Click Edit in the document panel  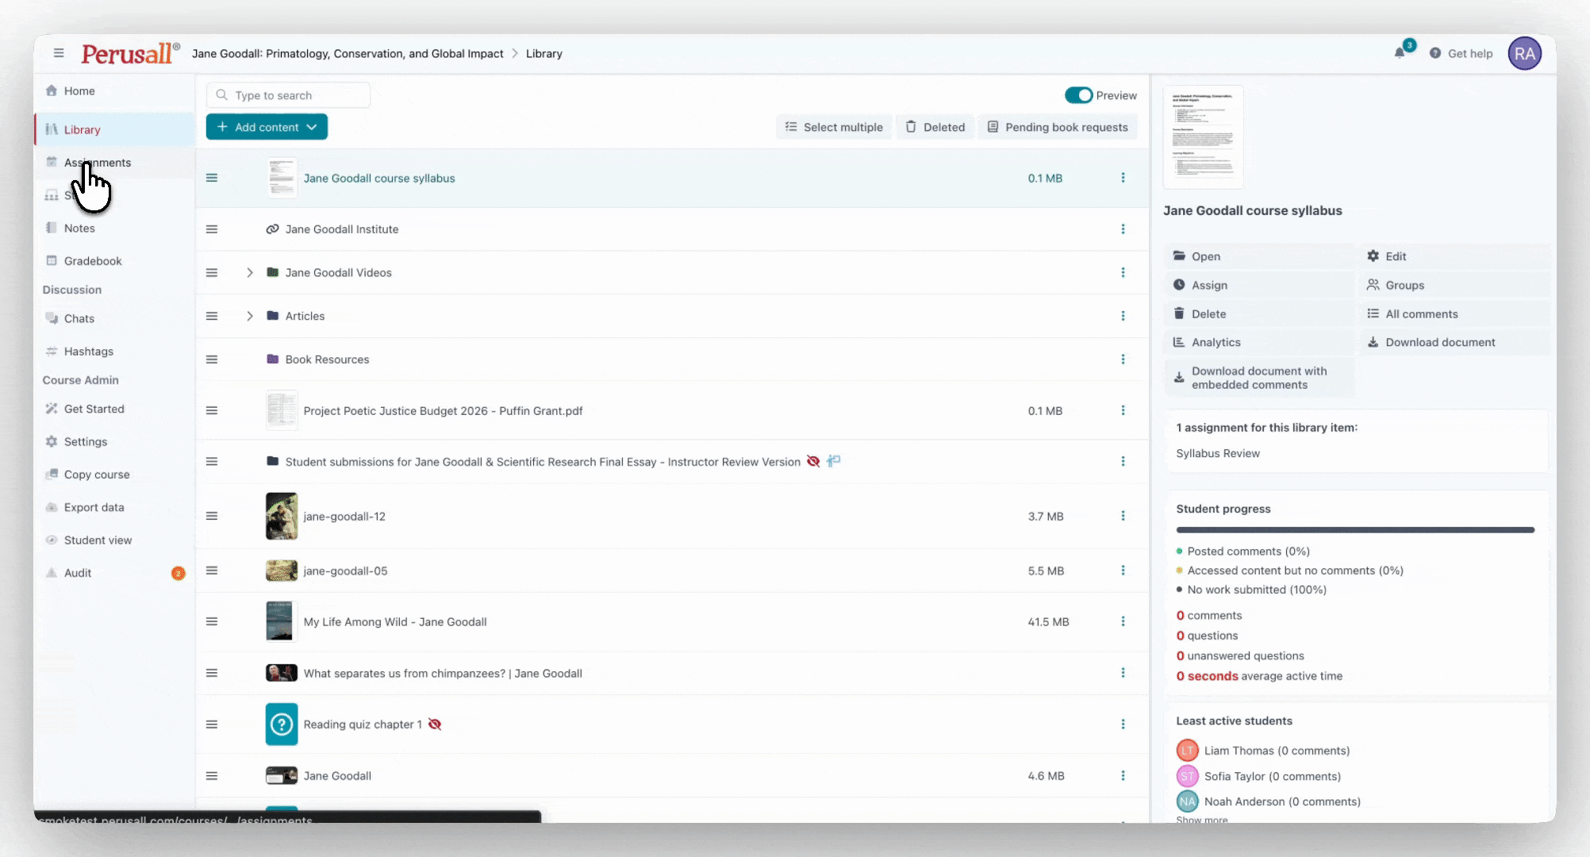(1454, 256)
